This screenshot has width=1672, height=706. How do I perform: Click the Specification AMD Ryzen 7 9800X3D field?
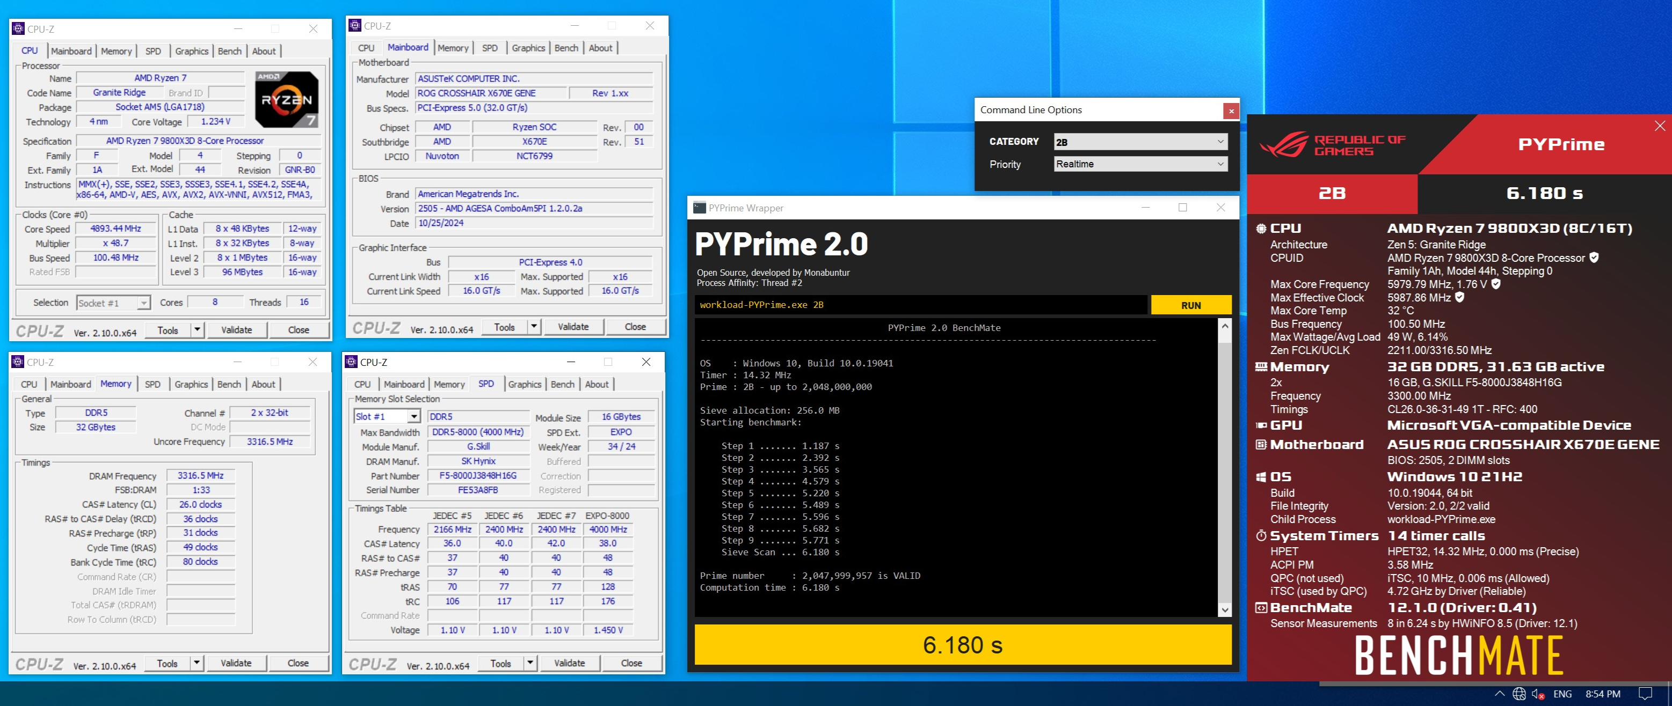[x=199, y=141]
